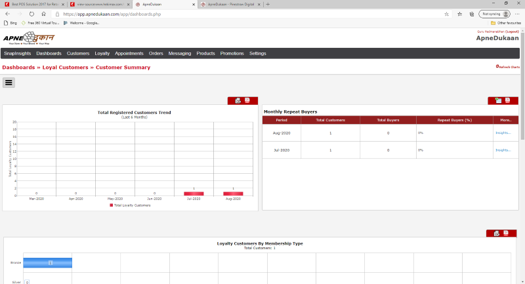The width and height of the screenshot is (525, 284).
Task: Click the Refresh Charts link
Action: [509, 67]
